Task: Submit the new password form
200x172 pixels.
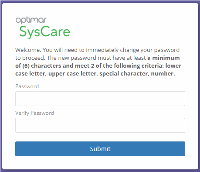Action: coord(100,149)
